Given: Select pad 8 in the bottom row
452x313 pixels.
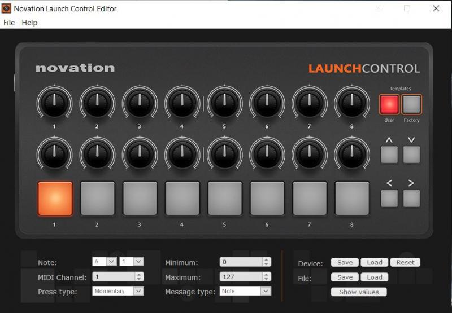Looking at the screenshot, I should click(x=352, y=199).
